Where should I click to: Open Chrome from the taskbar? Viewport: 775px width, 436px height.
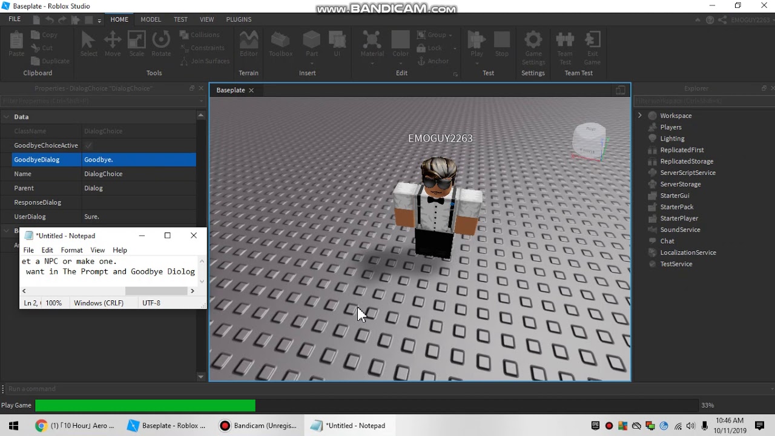(x=75, y=426)
